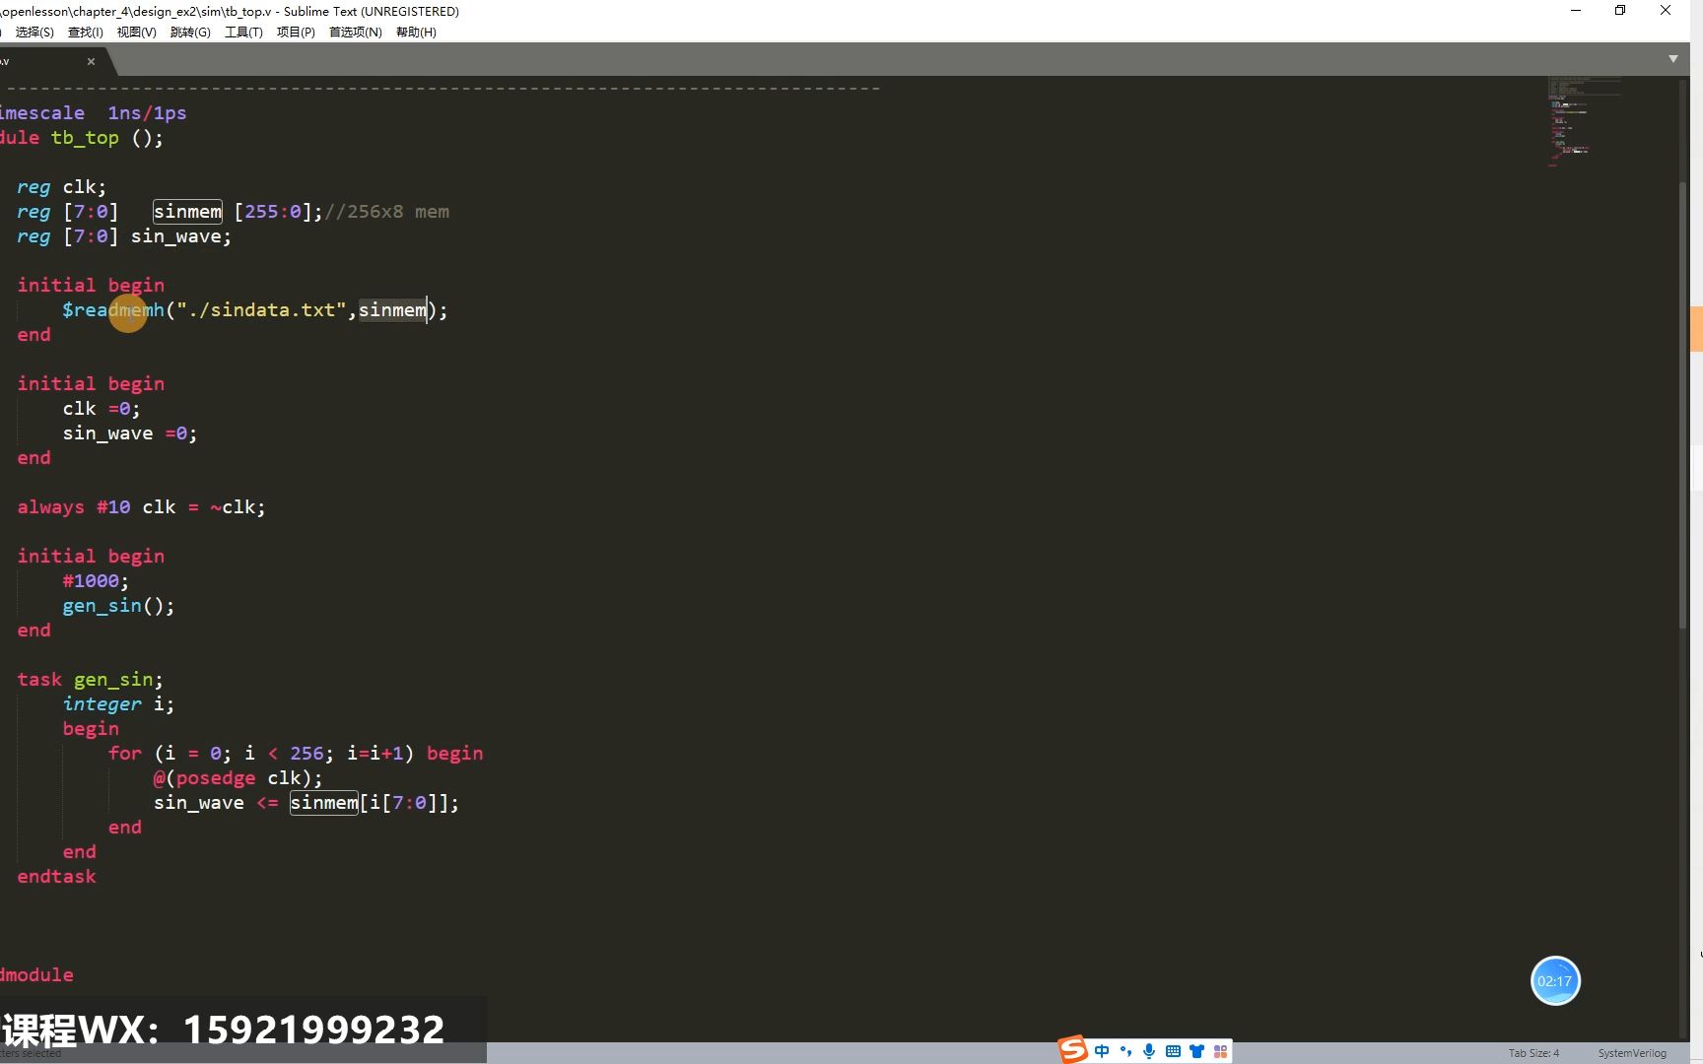Change Tab Size: 4 in status bar
Screen dimensions: 1703x1064
(1533, 1053)
